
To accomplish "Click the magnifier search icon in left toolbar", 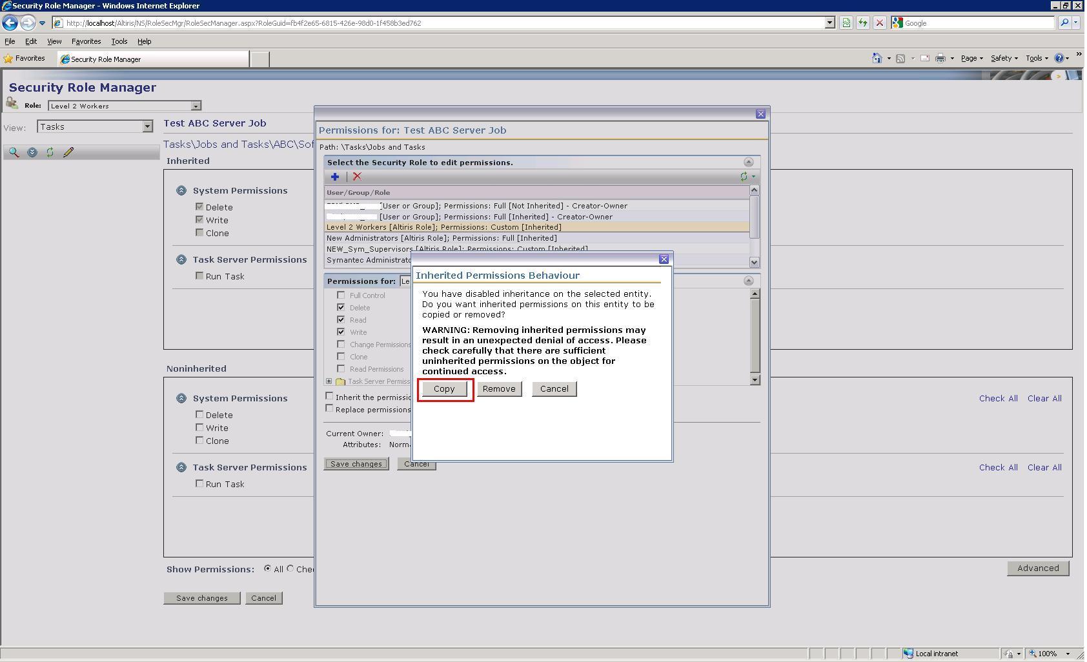I will [14, 152].
